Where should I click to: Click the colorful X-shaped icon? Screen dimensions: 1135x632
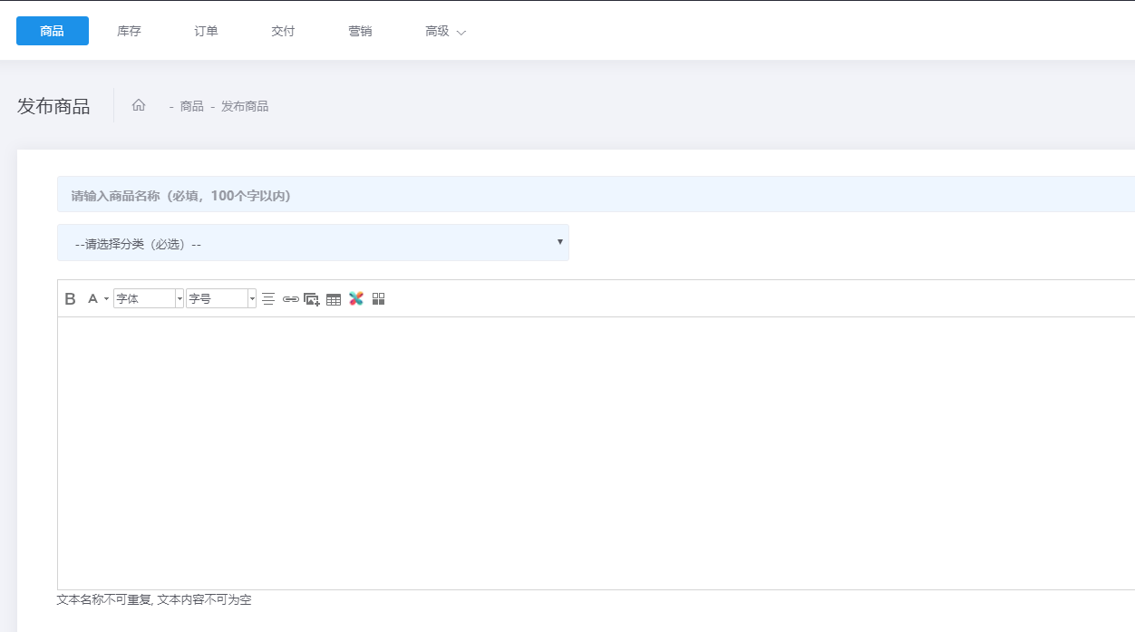pos(356,298)
